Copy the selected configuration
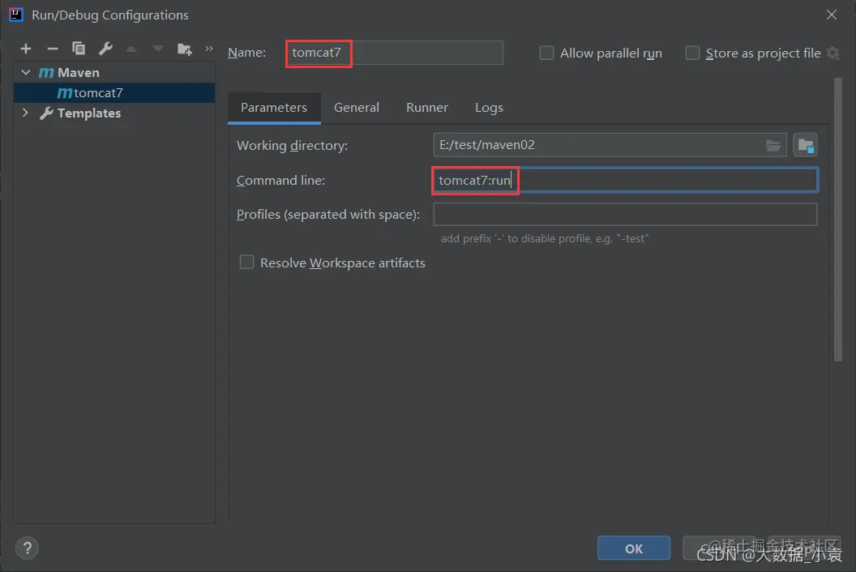Viewport: 856px width, 572px height. coord(79,49)
